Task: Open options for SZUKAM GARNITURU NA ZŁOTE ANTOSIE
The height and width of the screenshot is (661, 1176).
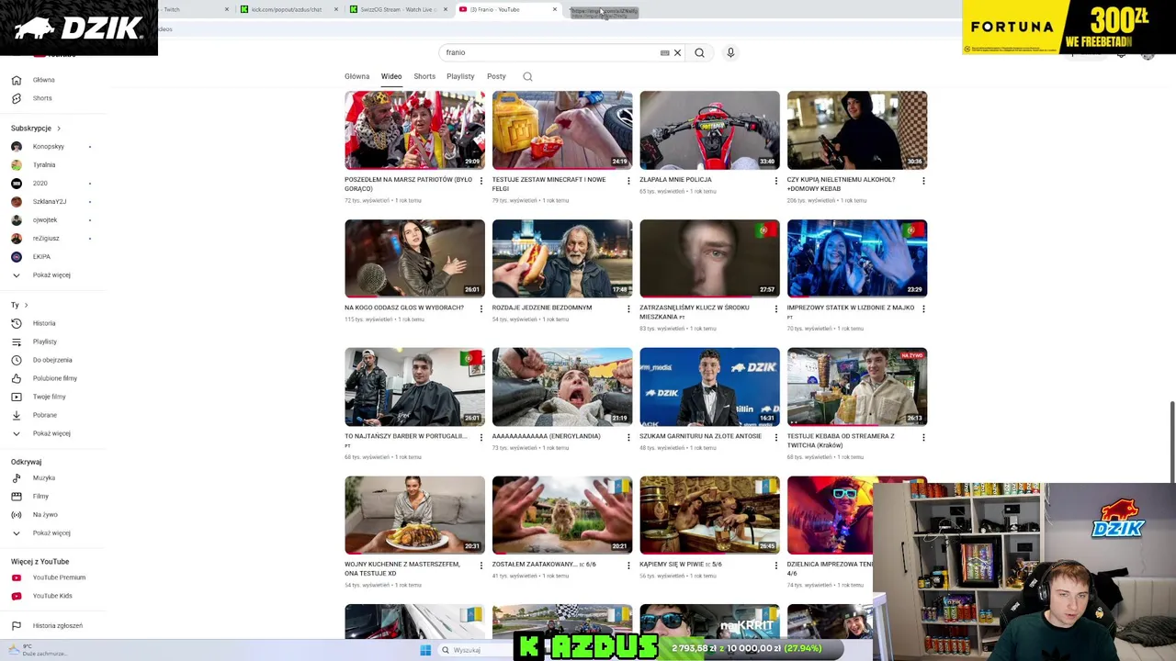Action: [x=775, y=437]
